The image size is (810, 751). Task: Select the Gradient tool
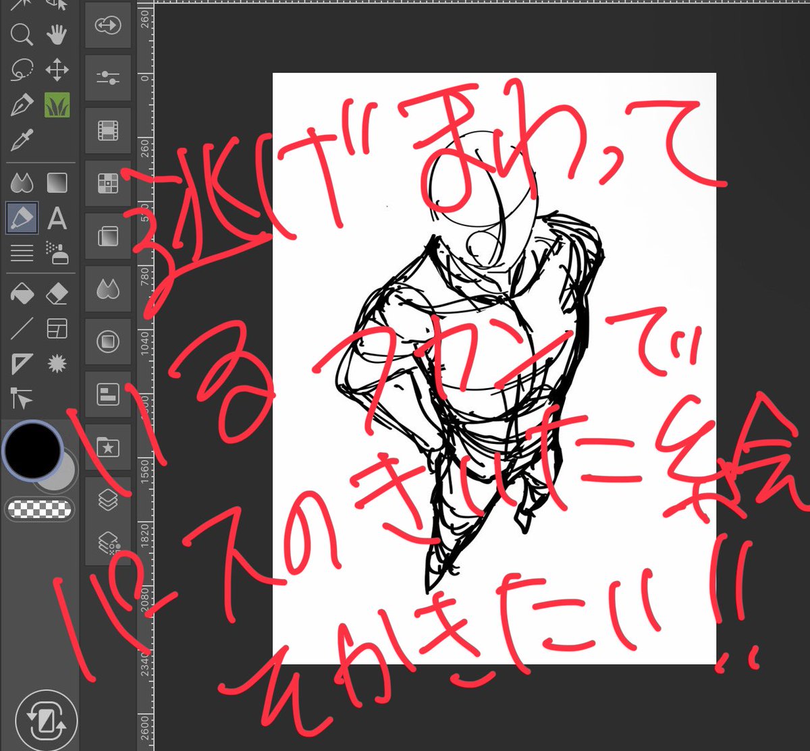pos(57,183)
